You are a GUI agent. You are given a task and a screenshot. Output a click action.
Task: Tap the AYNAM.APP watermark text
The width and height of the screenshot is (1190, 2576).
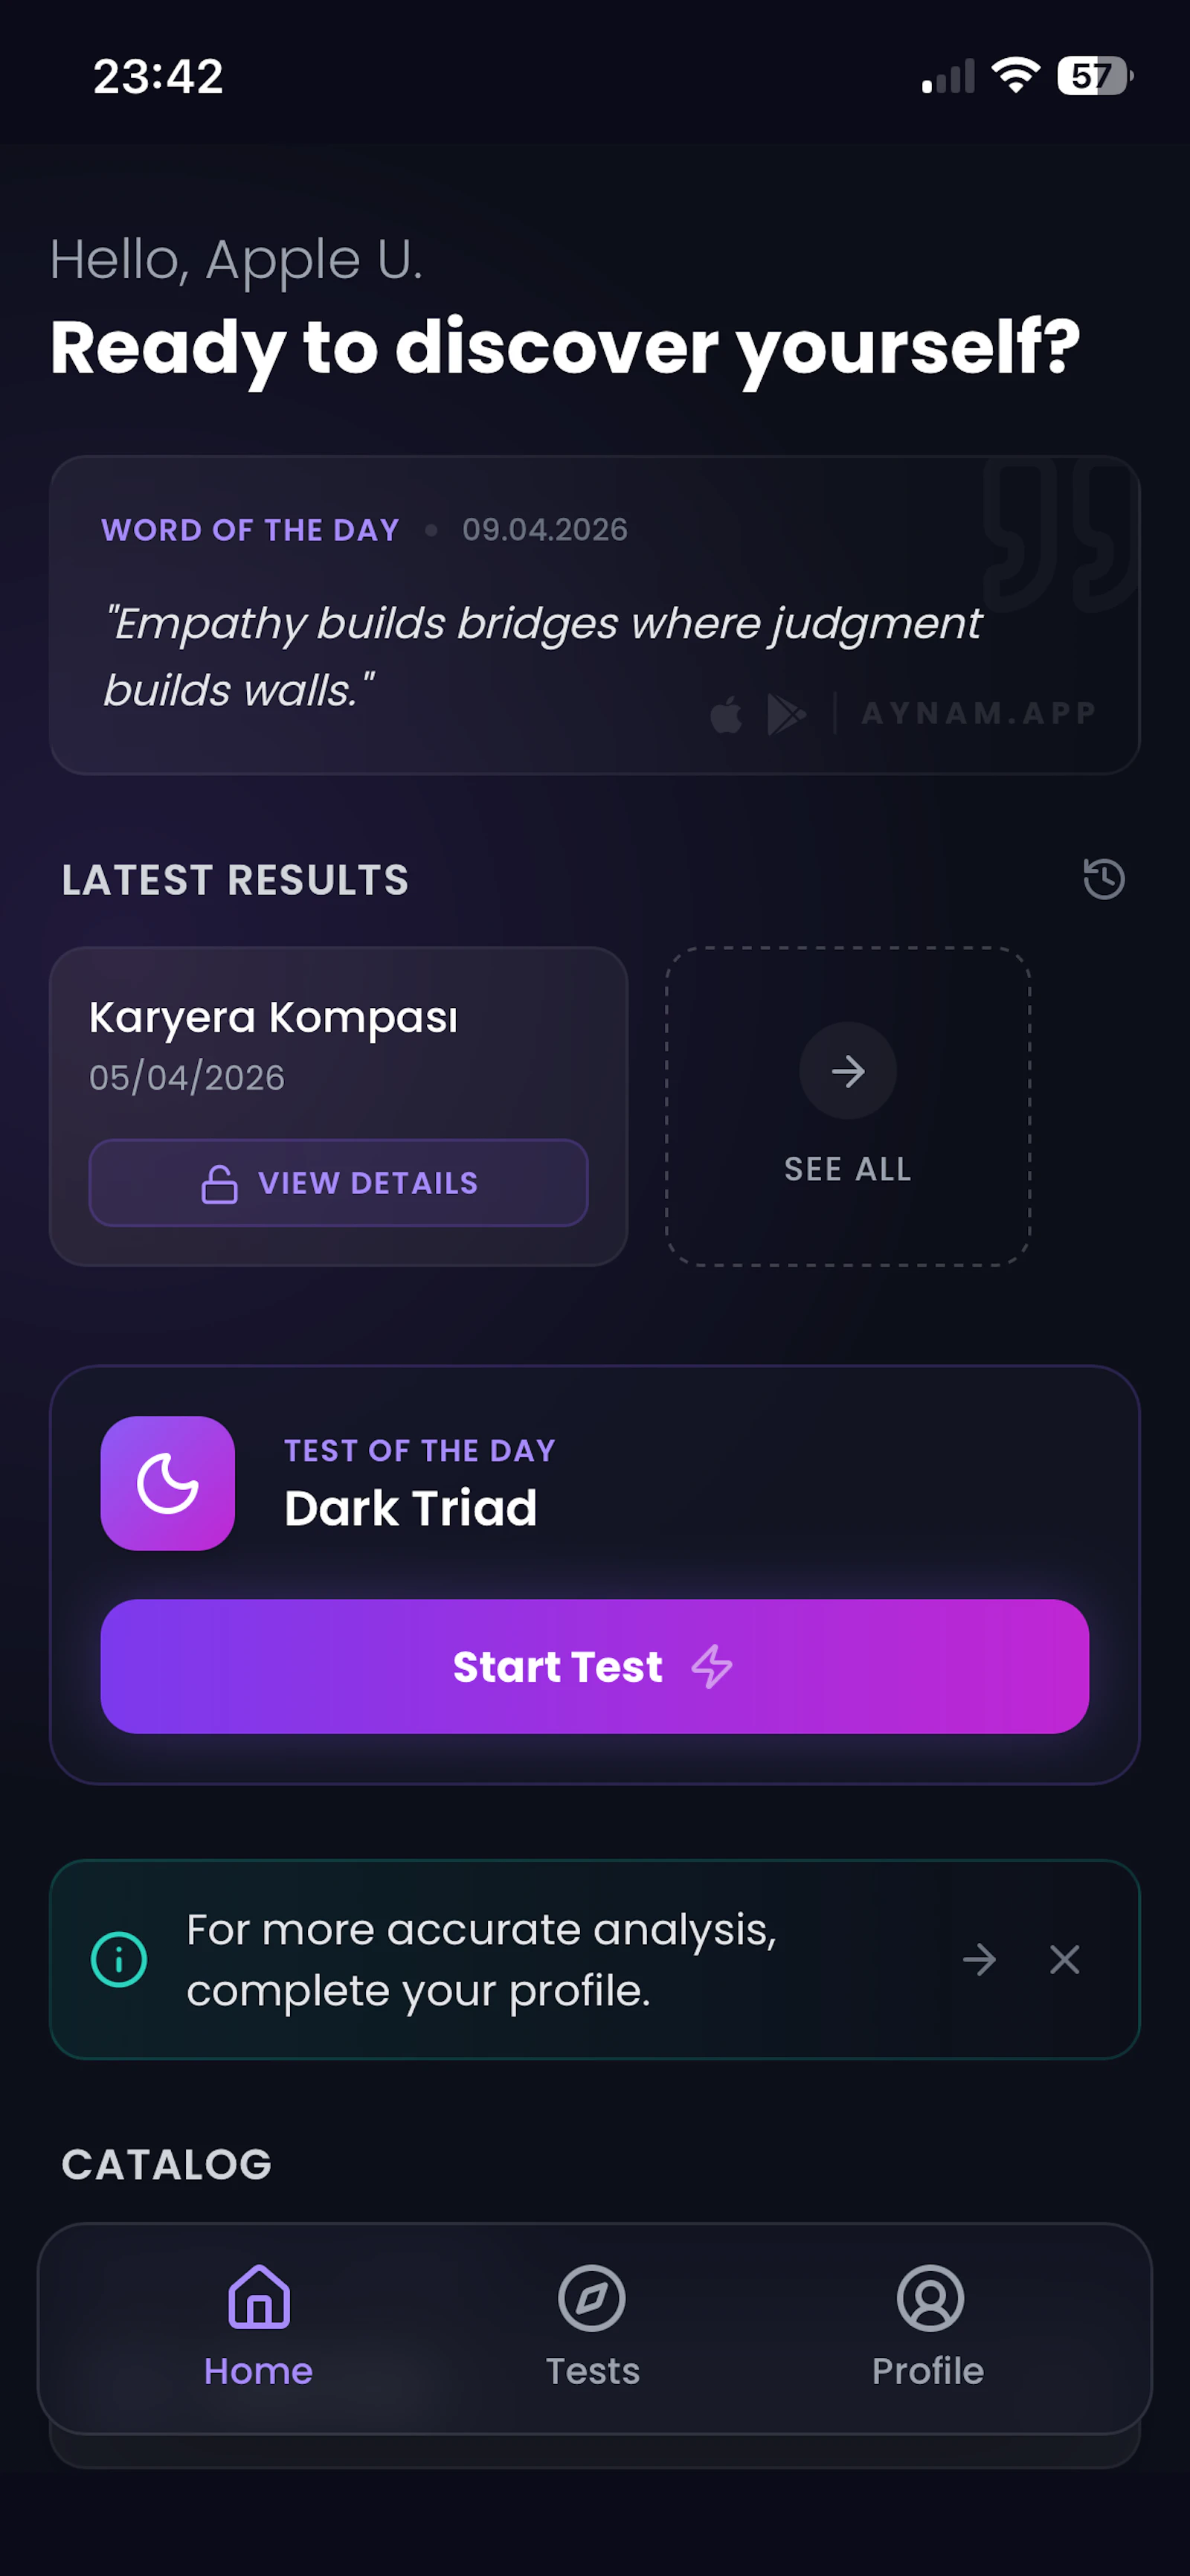click(979, 713)
